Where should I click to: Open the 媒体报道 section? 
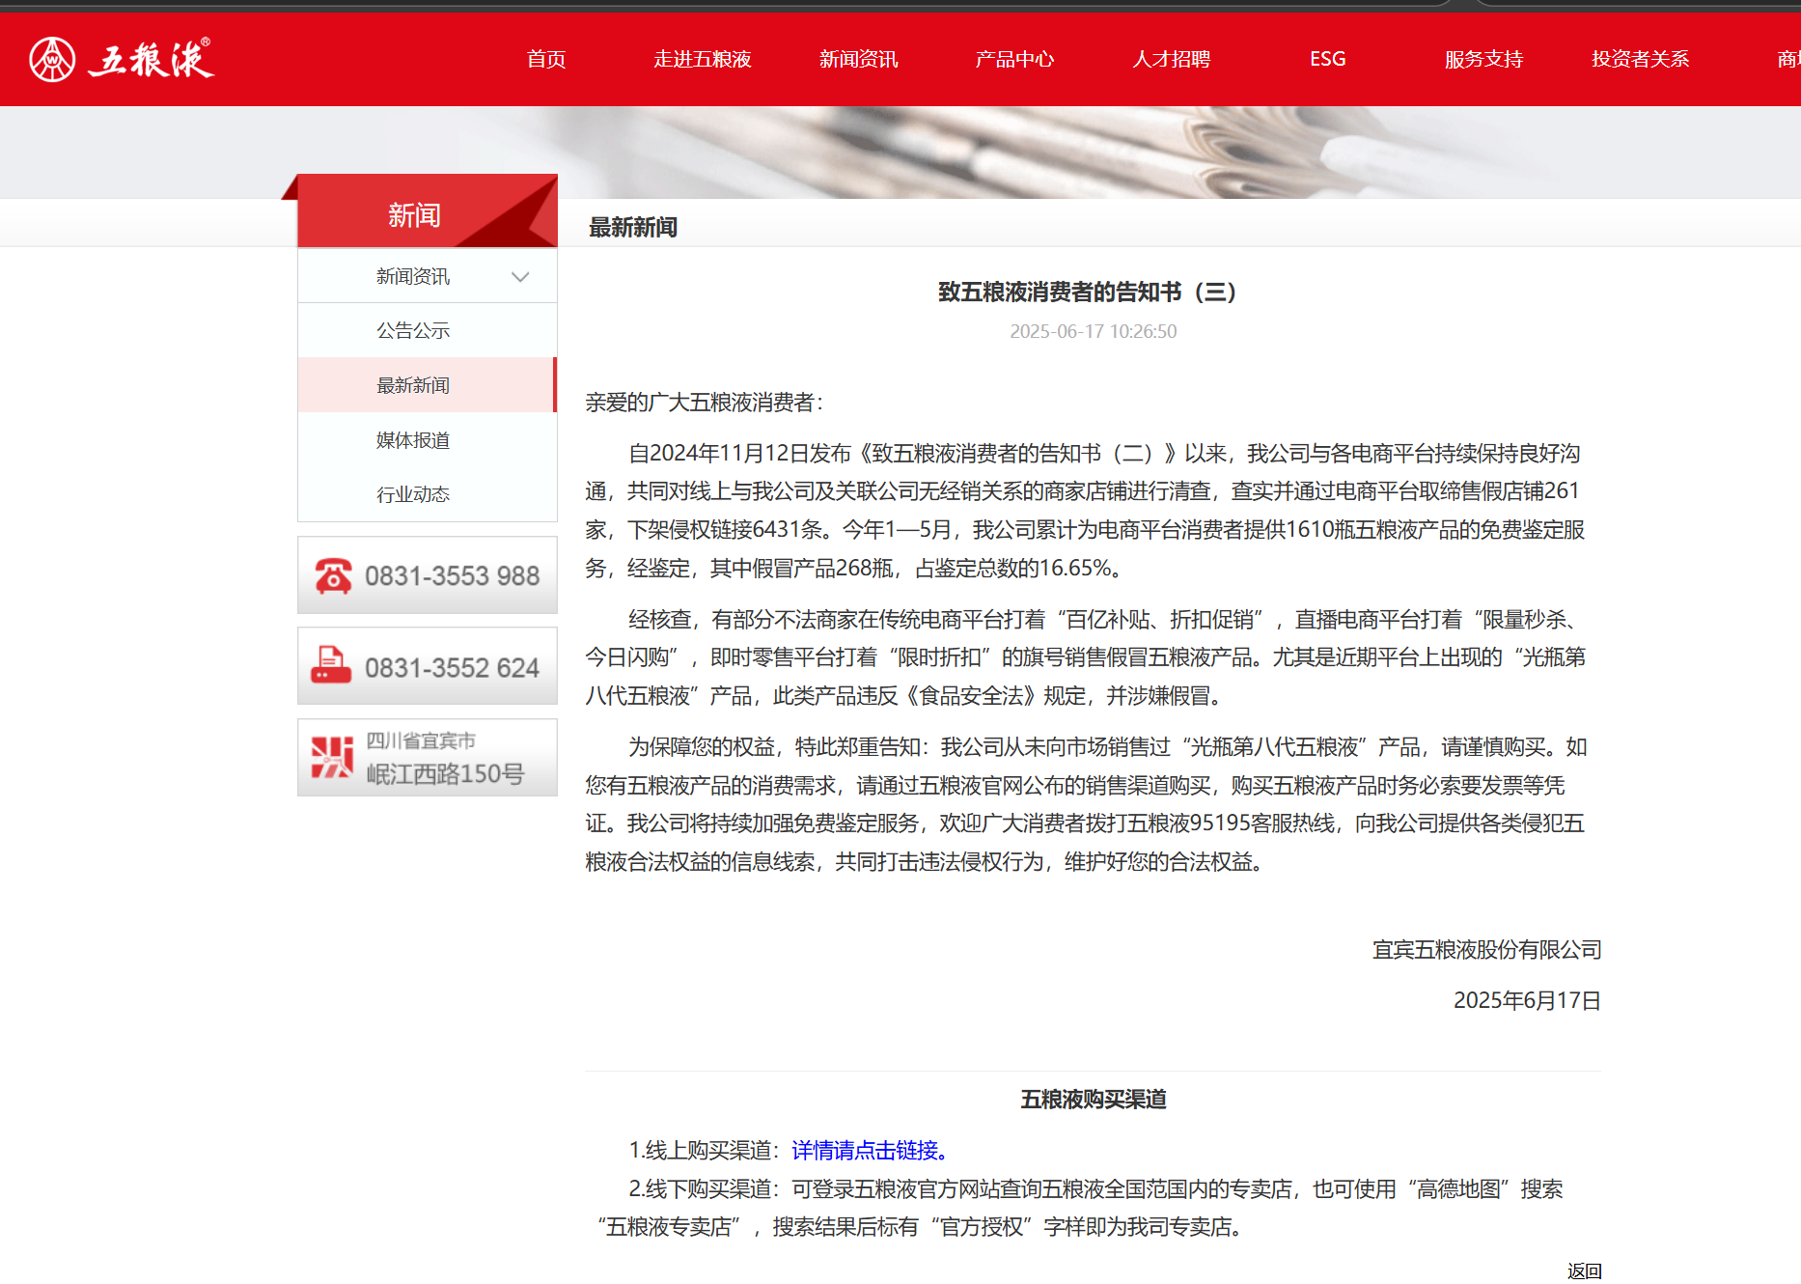tap(413, 439)
